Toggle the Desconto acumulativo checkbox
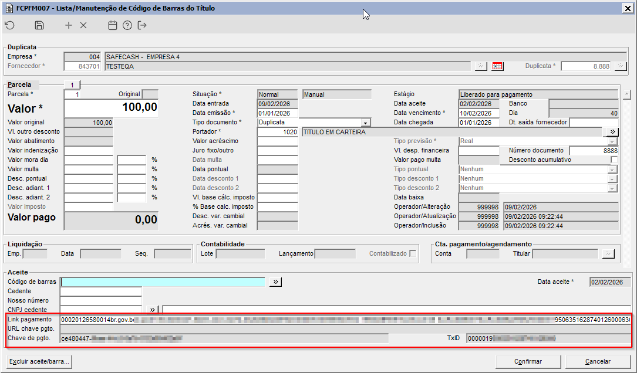 [614, 160]
